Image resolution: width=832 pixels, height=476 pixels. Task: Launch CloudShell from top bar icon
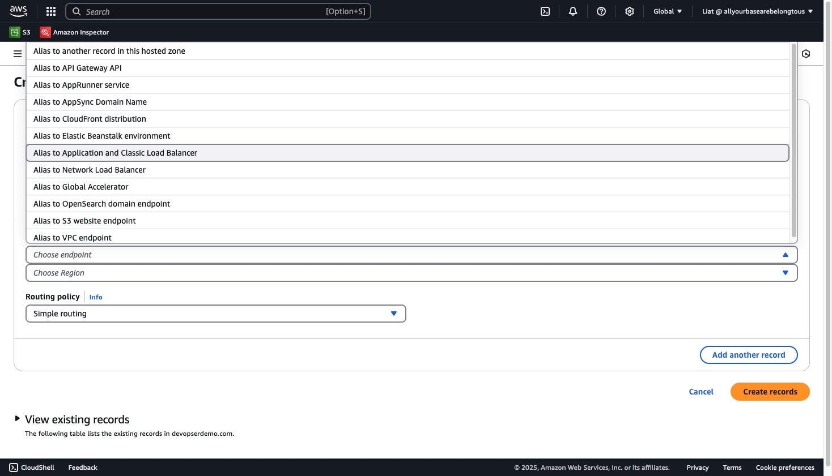pyautogui.click(x=545, y=11)
